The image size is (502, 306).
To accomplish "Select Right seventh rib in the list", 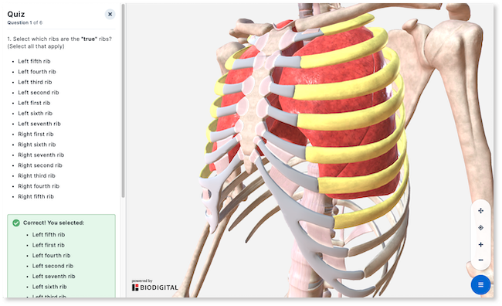I will (41, 155).
